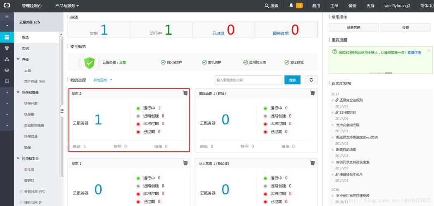
Task: Click the 云服务器 count 1 in 华东 2
Action: pos(98,120)
